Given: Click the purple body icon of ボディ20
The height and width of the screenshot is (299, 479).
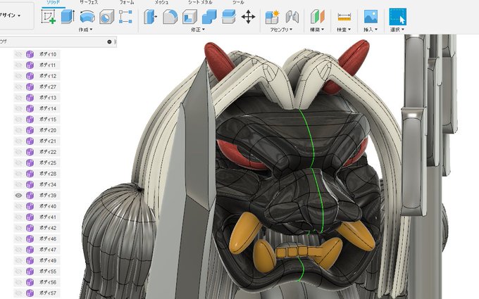Looking at the screenshot, I should (30, 130).
